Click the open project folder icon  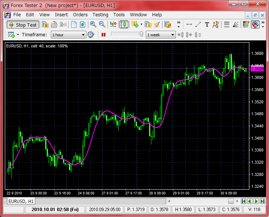[x=54, y=25]
